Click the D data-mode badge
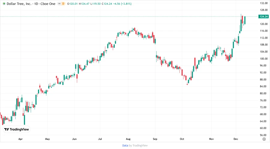The image size is (270, 149). coord(63,4)
